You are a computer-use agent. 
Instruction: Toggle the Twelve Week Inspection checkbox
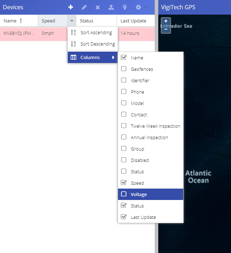[124, 126]
